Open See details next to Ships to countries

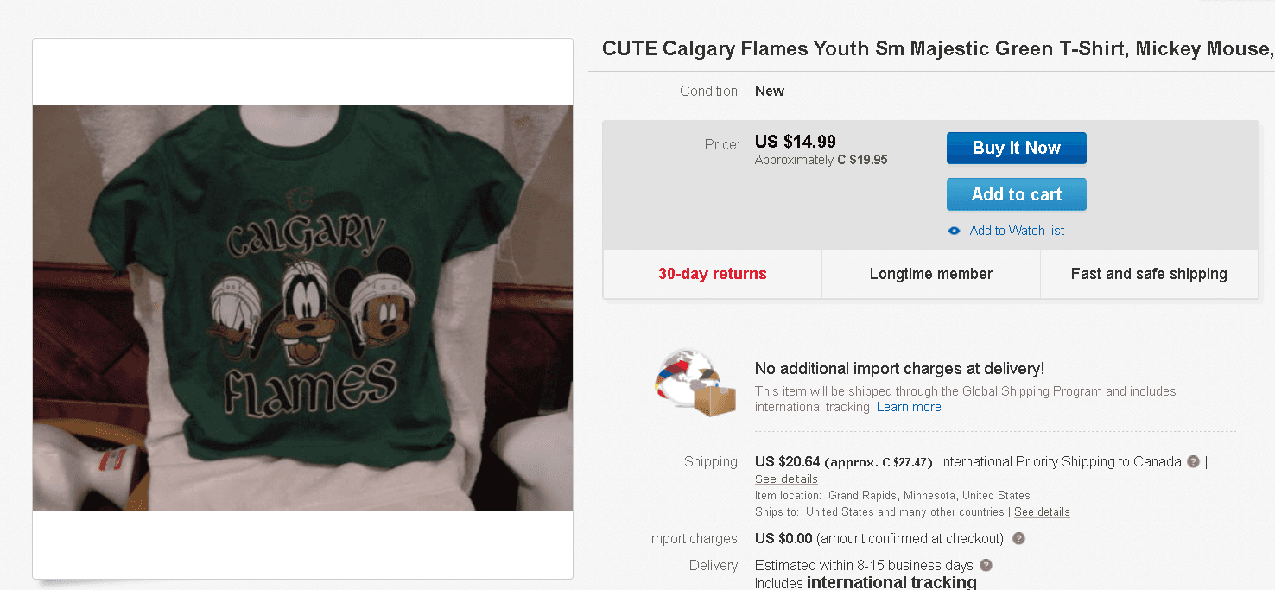(x=1042, y=511)
